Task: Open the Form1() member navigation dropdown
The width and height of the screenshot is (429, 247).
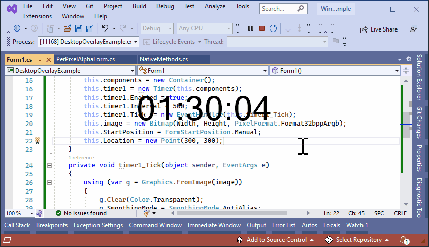Action: (335, 70)
